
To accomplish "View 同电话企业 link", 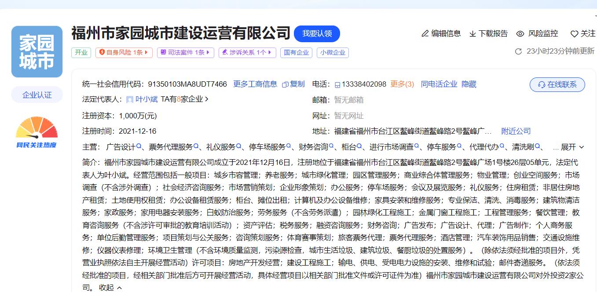I will tap(439, 84).
